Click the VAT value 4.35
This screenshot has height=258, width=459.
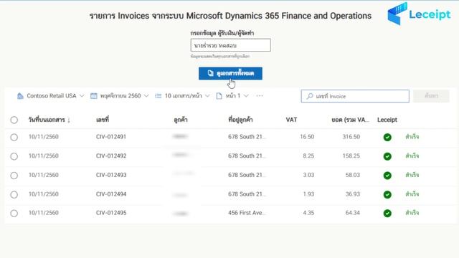tap(308, 213)
